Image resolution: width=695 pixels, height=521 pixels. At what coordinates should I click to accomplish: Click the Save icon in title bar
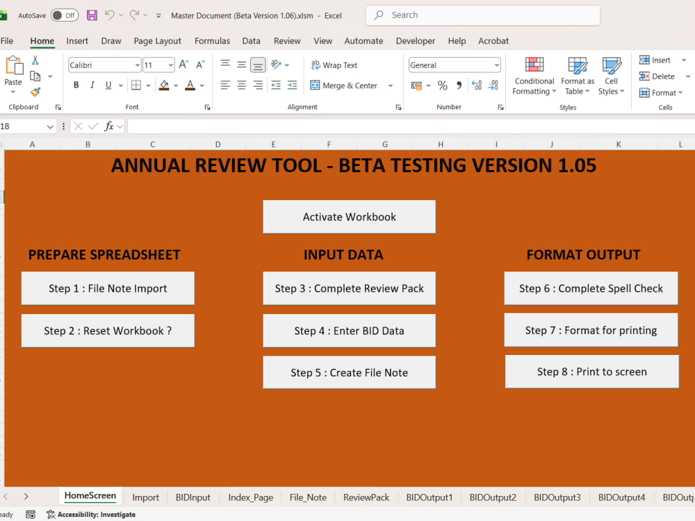pos(92,15)
